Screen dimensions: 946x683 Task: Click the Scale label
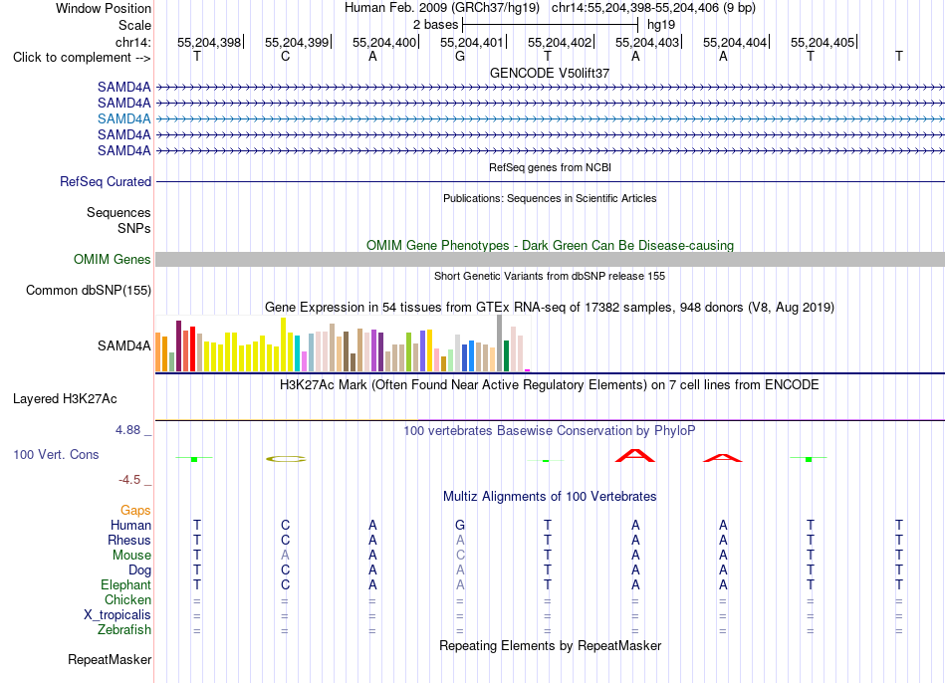[x=134, y=25]
